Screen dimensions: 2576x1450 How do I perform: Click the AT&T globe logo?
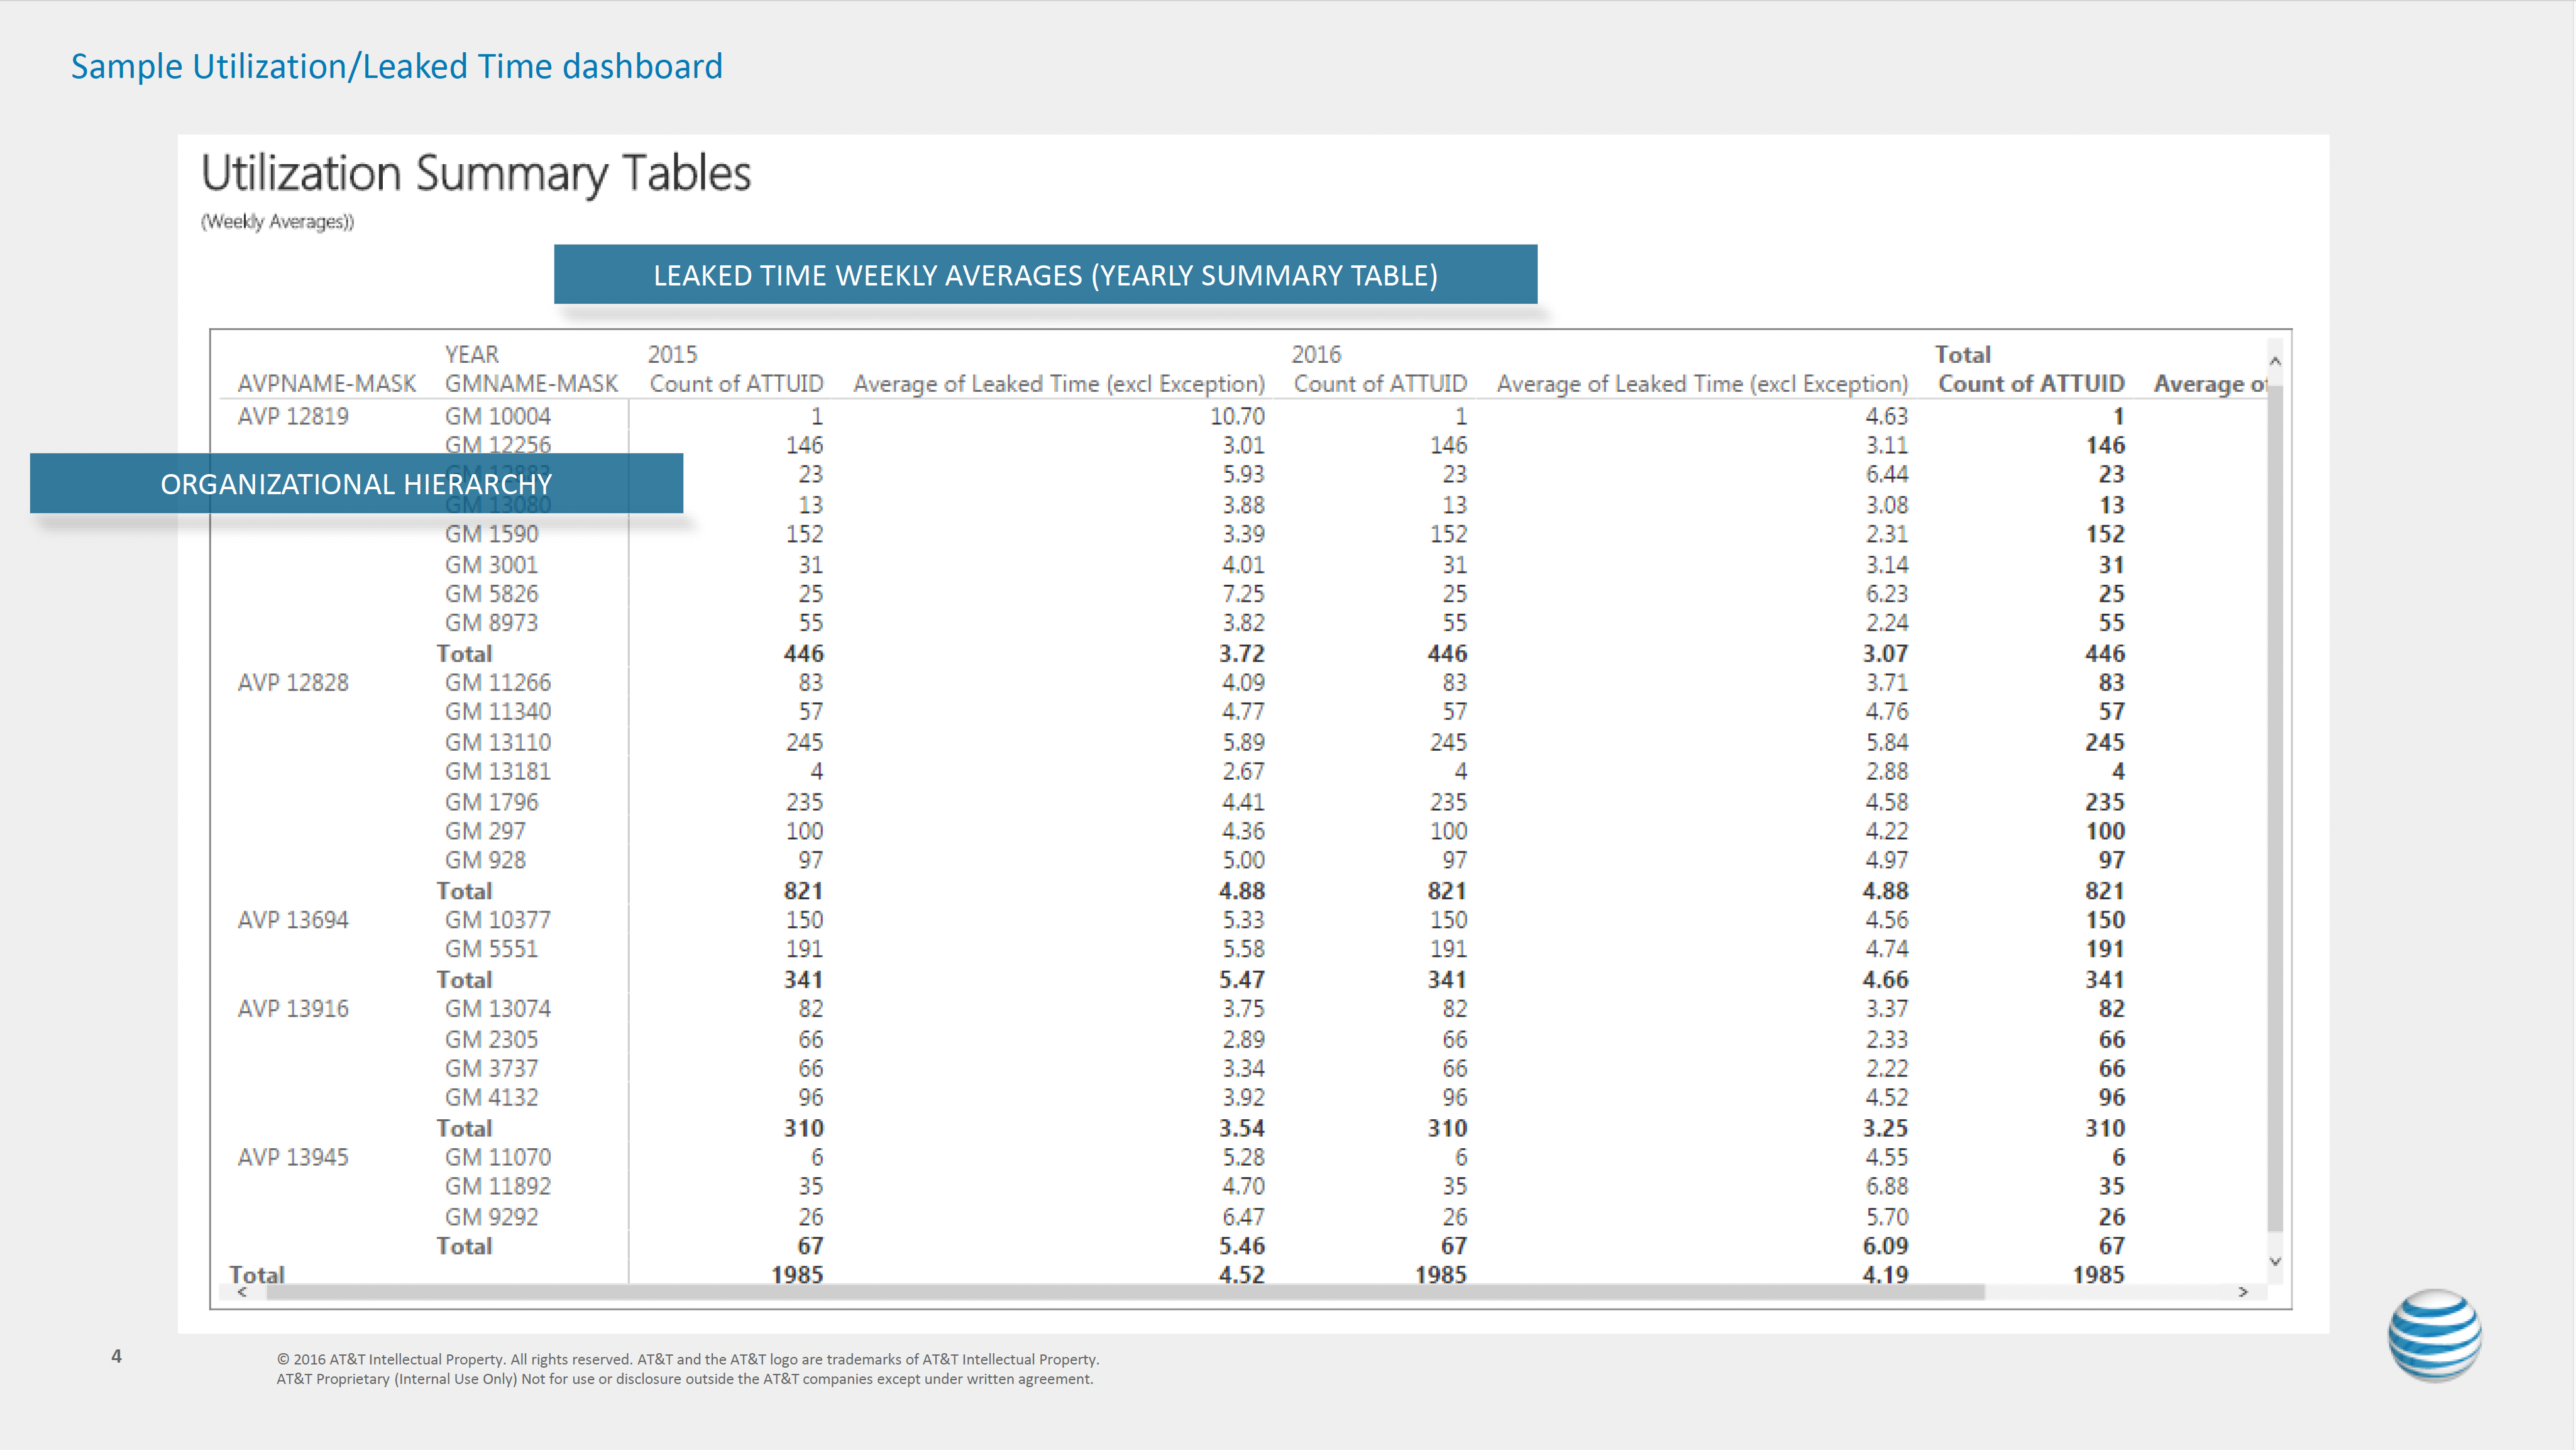click(x=2434, y=1335)
